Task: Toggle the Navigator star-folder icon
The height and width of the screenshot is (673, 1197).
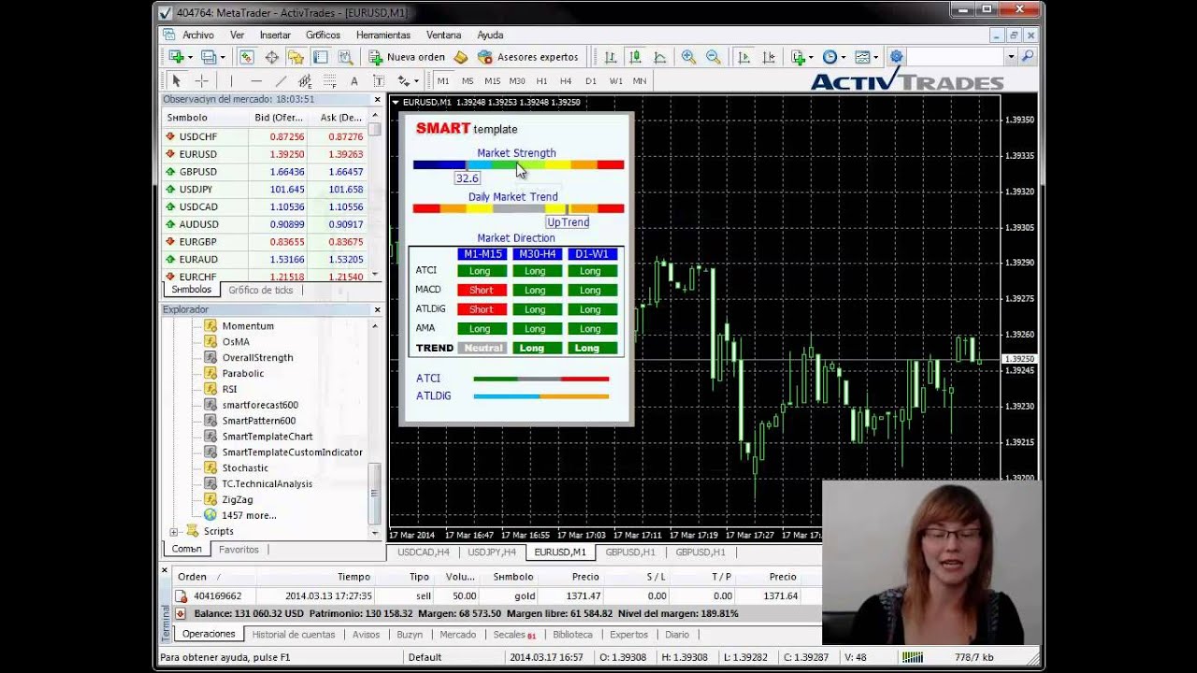Action: click(x=296, y=57)
